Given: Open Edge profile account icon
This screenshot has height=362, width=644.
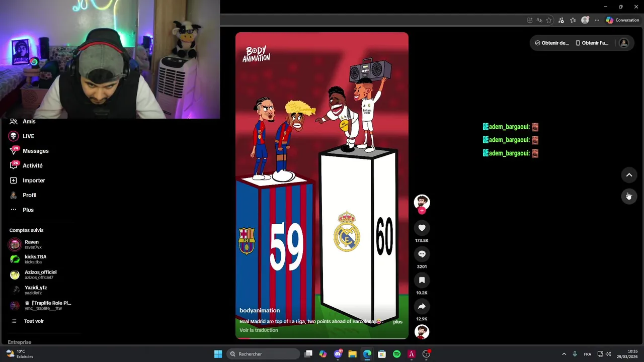Looking at the screenshot, I should (x=585, y=20).
